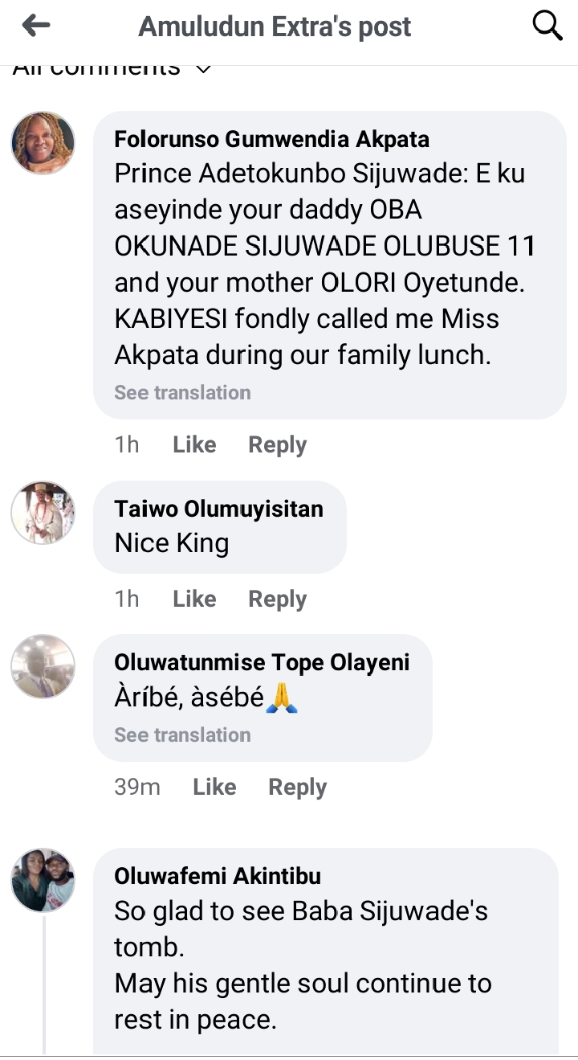Image resolution: width=578 pixels, height=1060 pixels.
Task: Reply to Folorunso Gumwendia Akpata's comment
Action: [277, 444]
